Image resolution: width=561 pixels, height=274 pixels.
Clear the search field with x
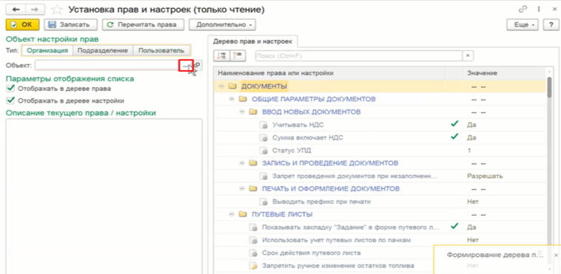click(x=467, y=55)
